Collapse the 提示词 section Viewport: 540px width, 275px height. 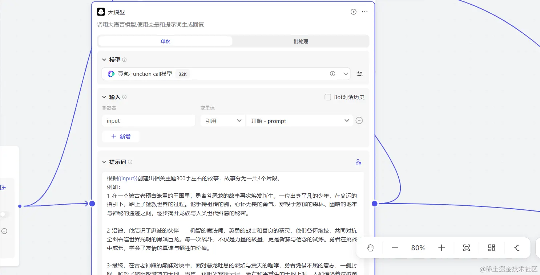point(104,162)
